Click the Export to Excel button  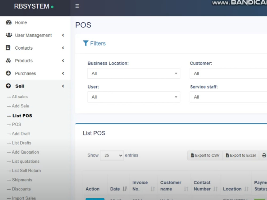tap(241, 155)
